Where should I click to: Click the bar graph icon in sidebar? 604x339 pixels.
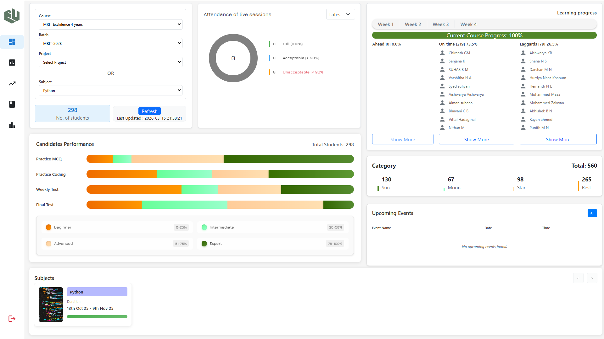point(12,125)
